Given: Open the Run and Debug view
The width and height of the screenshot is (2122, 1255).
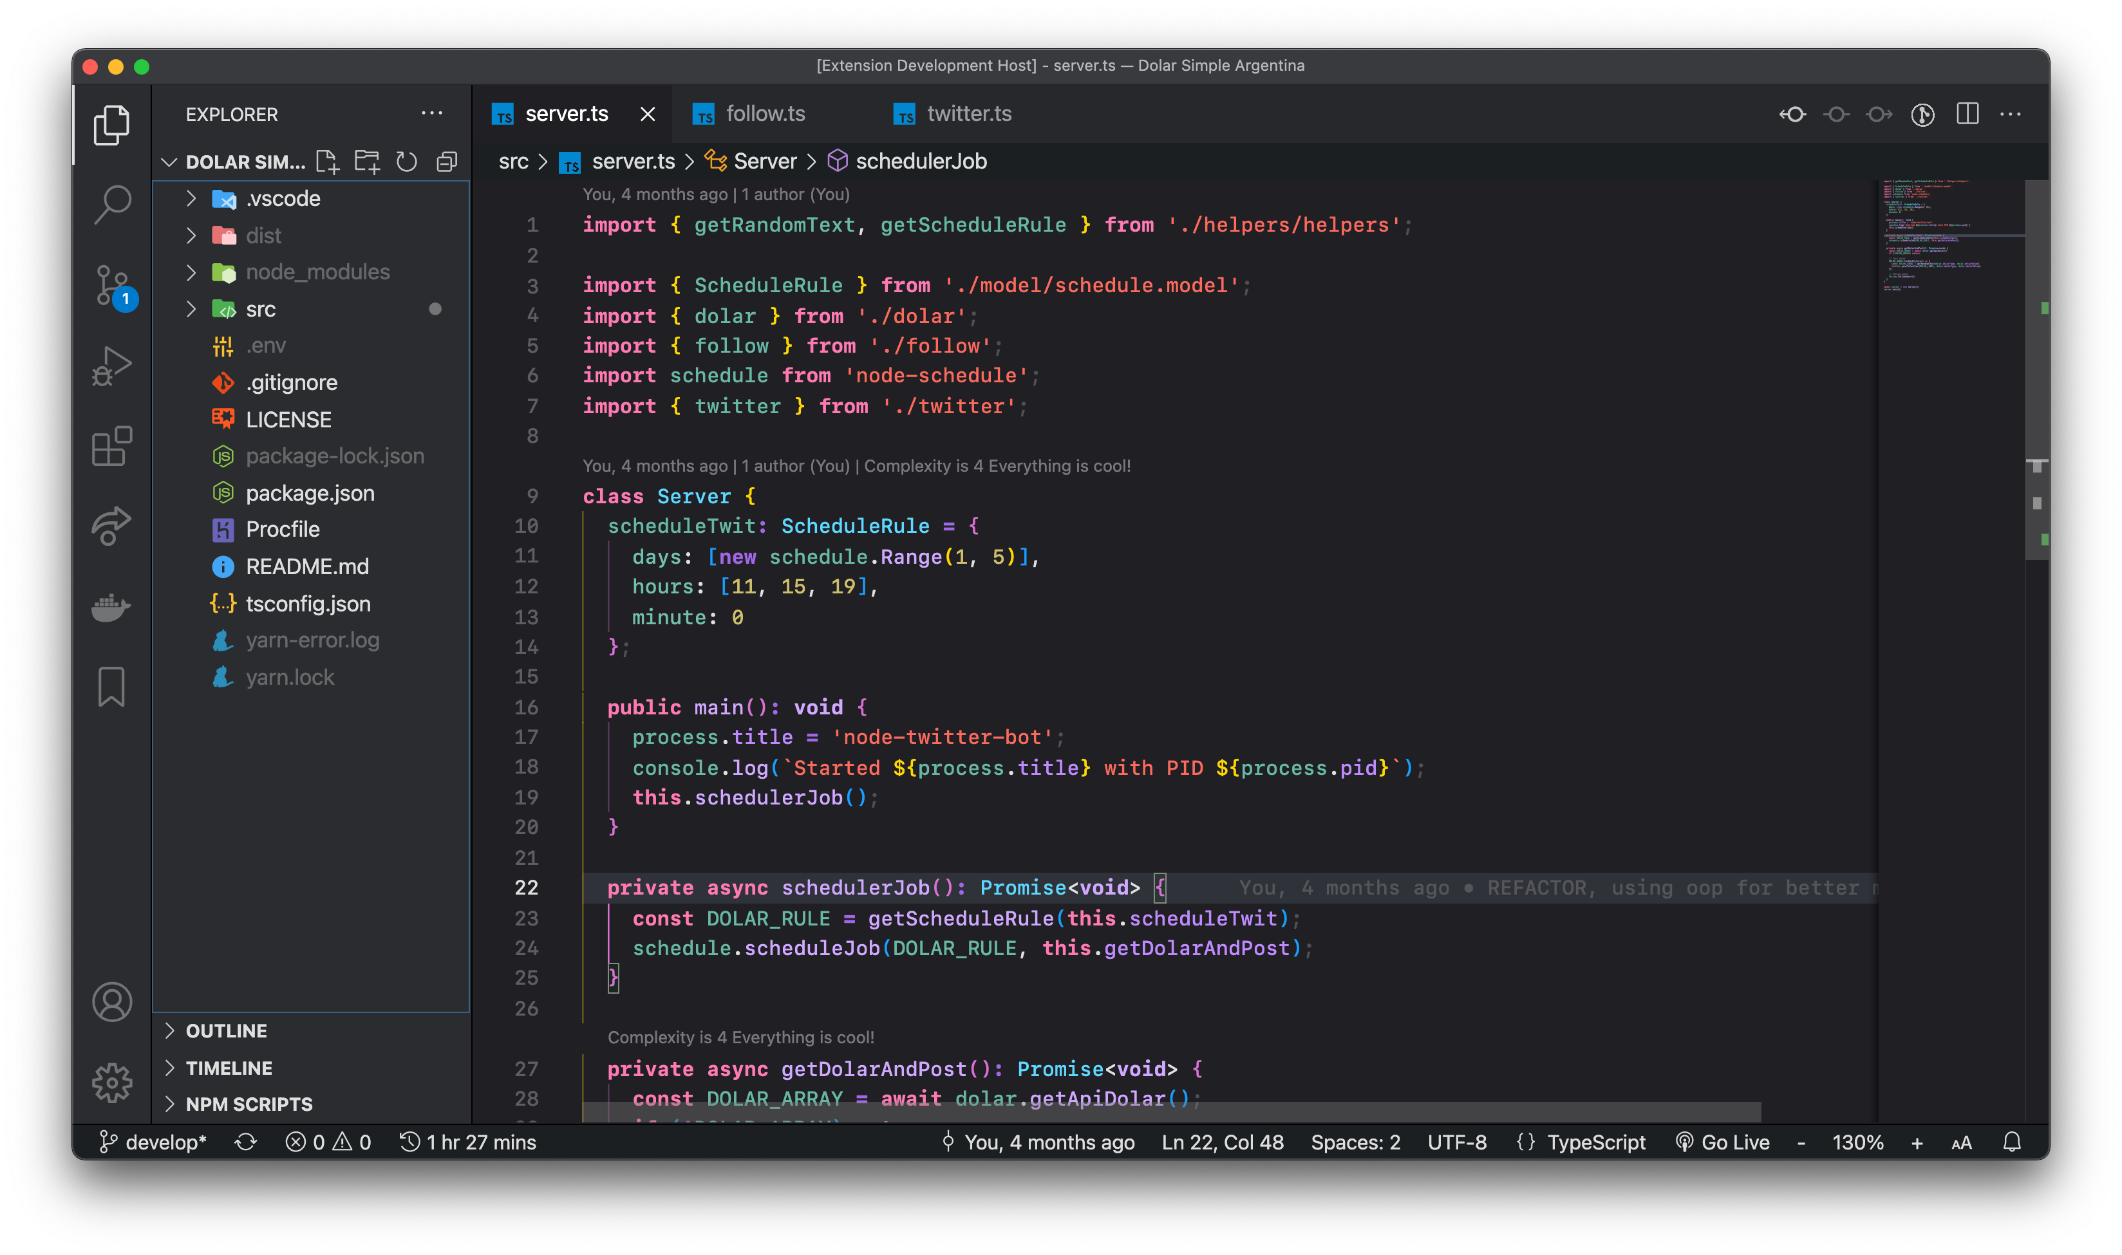Looking at the screenshot, I should [111, 366].
